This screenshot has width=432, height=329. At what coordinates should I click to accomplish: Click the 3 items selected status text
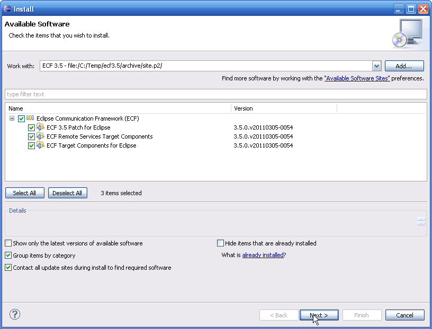(x=121, y=193)
